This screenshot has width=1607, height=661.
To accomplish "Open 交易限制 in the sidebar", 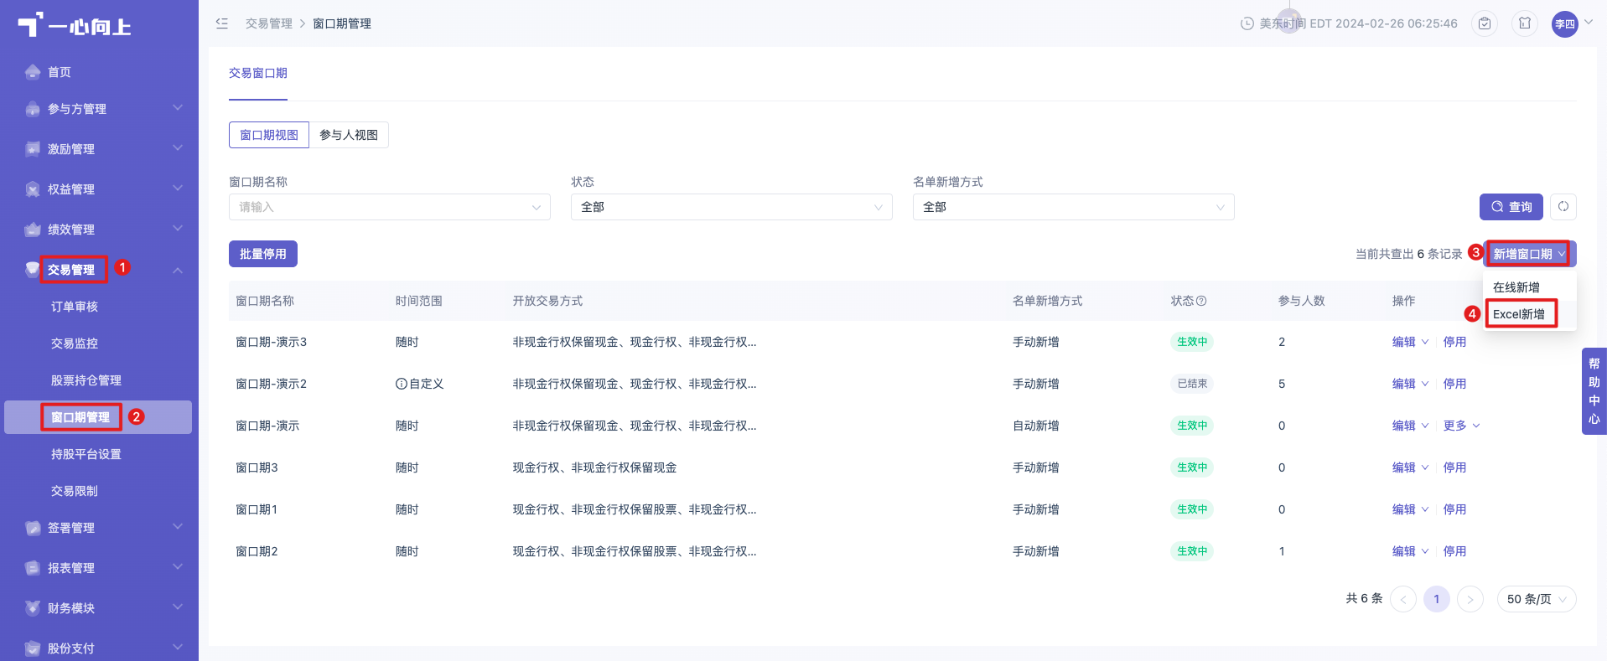I will coord(75,491).
